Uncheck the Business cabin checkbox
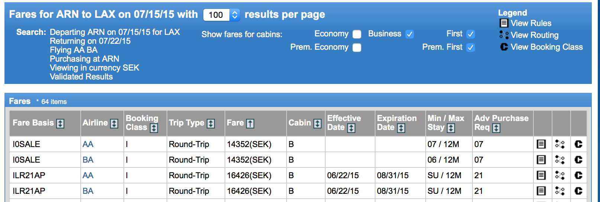This screenshot has width=600, height=202. 410,34
